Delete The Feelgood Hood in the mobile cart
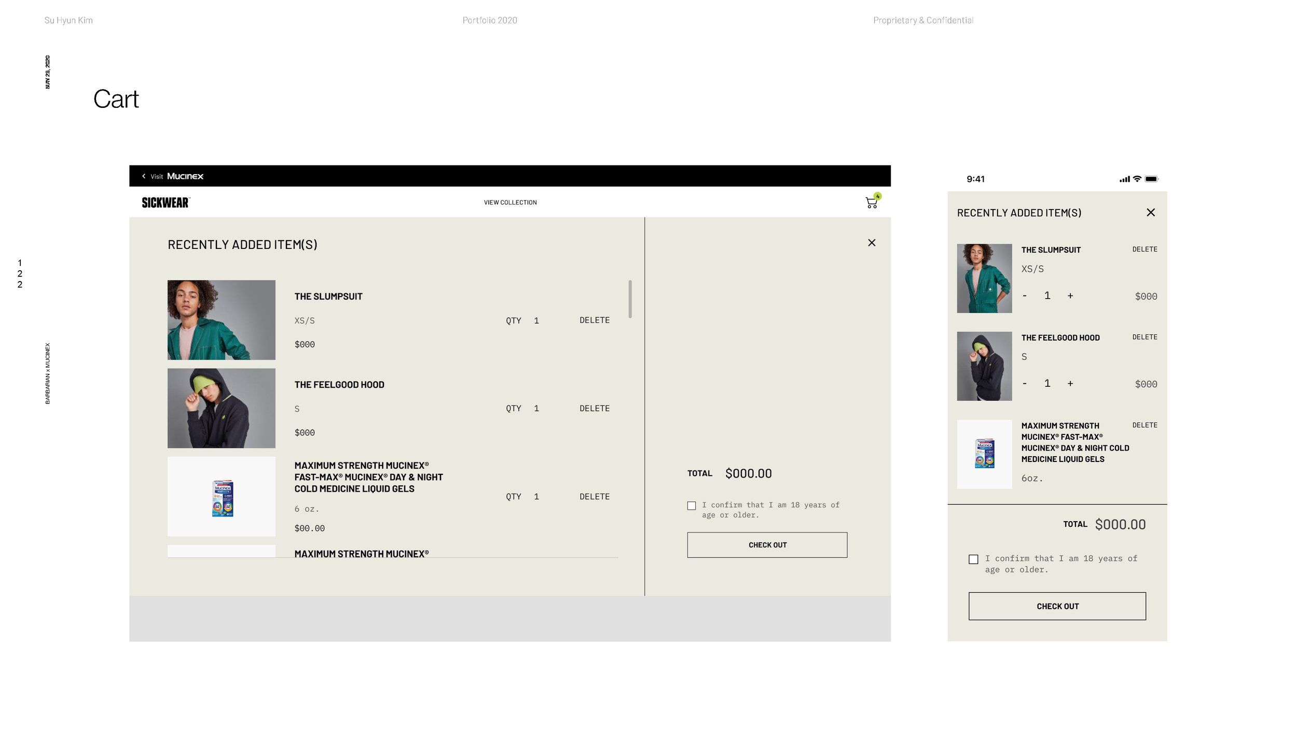The height and width of the screenshot is (729, 1297). pos(1144,337)
